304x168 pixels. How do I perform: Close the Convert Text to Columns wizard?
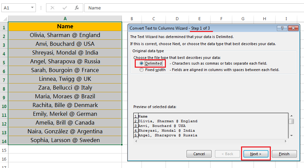(x=293, y=28)
